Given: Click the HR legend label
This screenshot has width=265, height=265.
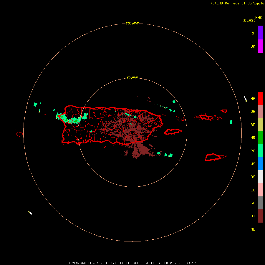Looking at the screenshot, I should 253,138.
